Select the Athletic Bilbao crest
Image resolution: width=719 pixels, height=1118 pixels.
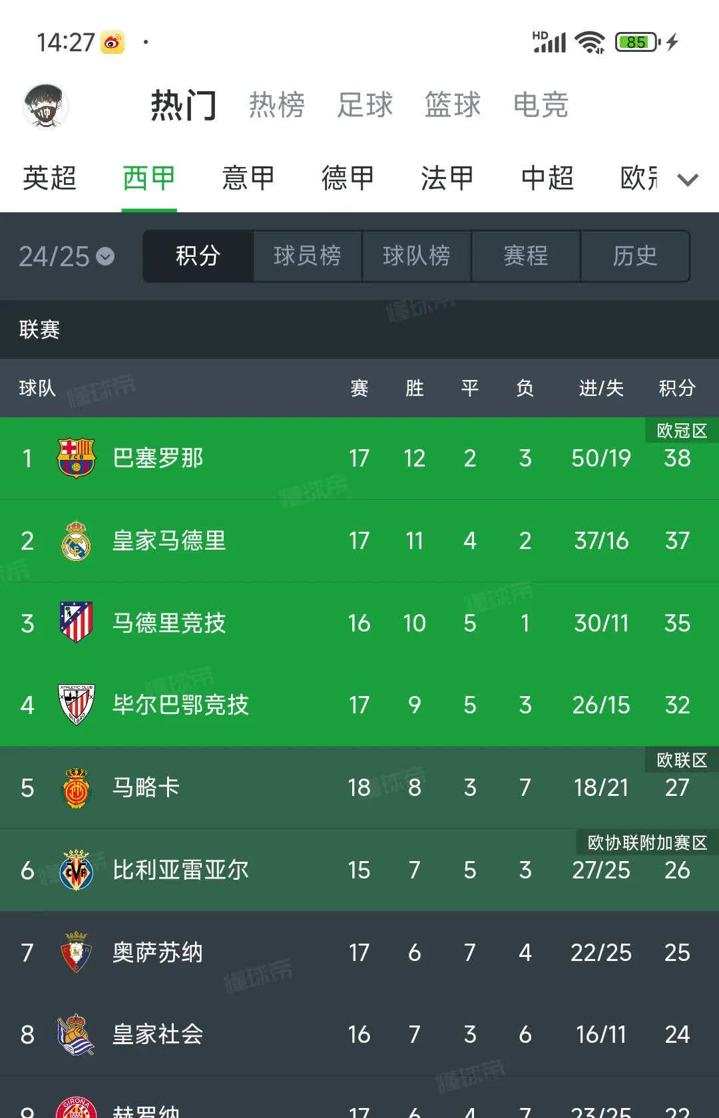click(x=76, y=705)
